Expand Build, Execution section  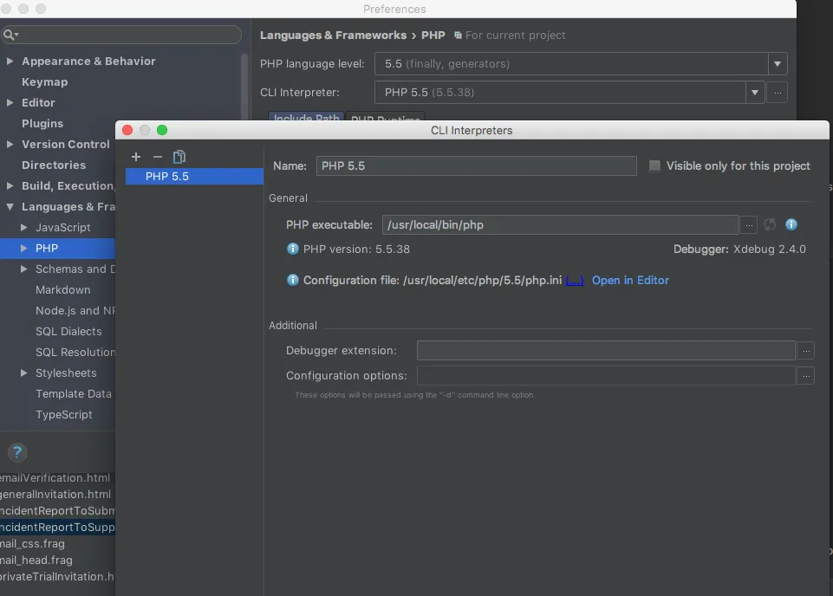click(x=10, y=185)
